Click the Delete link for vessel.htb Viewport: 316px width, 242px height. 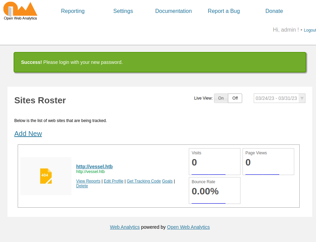(82, 186)
